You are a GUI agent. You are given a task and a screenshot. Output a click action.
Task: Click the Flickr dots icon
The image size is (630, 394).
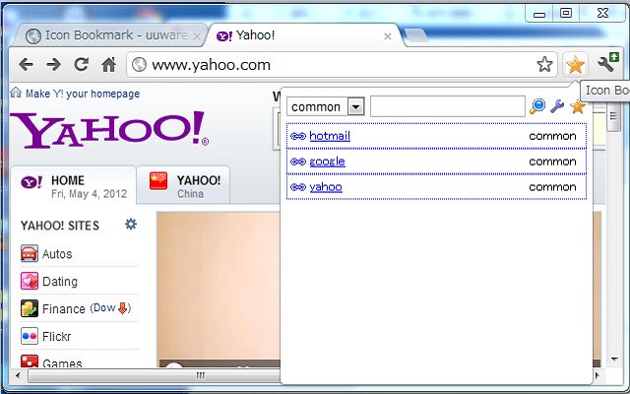[30, 336]
